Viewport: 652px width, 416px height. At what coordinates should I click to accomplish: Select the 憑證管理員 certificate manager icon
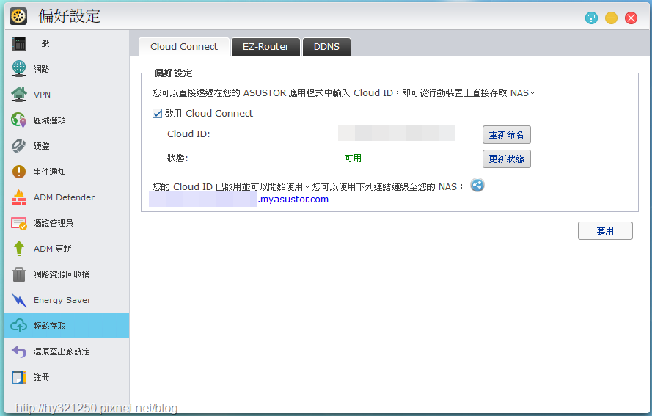[19, 223]
